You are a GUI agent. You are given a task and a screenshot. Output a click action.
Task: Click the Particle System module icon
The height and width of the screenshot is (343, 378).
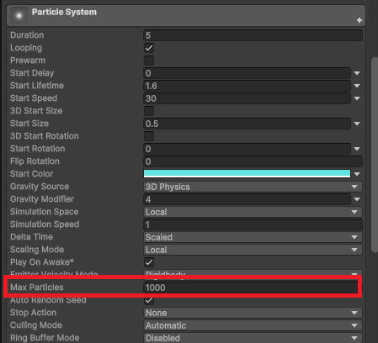[19, 16]
